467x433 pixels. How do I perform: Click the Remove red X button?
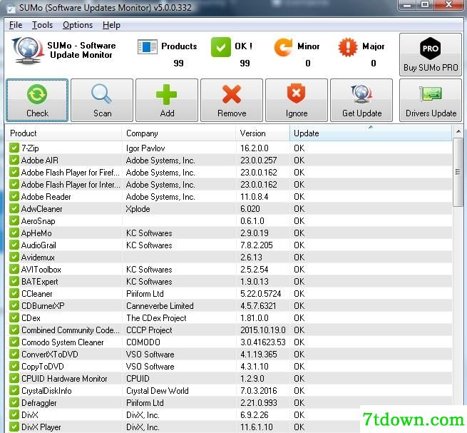coord(232,101)
